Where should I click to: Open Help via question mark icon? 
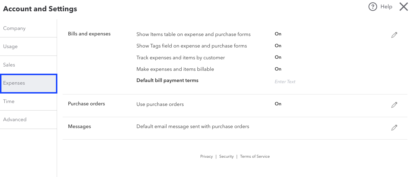coord(373,7)
